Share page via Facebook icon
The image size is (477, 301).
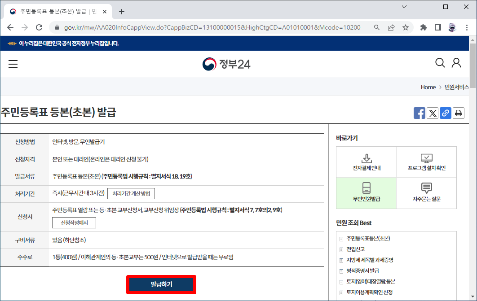click(x=419, y=113)
